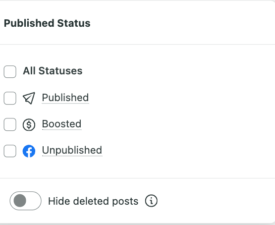The width and height of the screenshot is (275, 225).
Task: Click the word Statuses in All Statuses
Action: [x=60, y=71]
